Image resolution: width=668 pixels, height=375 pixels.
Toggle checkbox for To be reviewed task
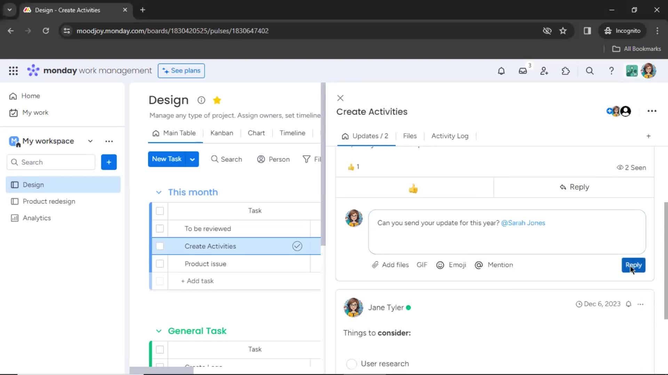point(160,228)
